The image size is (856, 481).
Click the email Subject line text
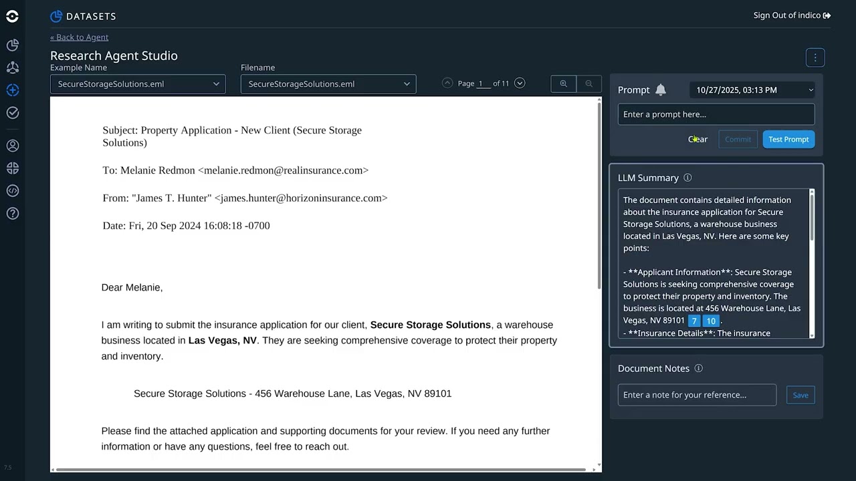tap(232, 136)
